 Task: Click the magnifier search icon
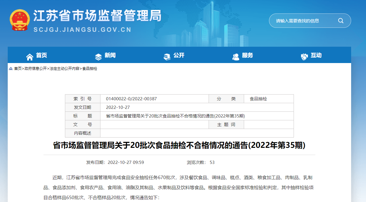(341, 21)
